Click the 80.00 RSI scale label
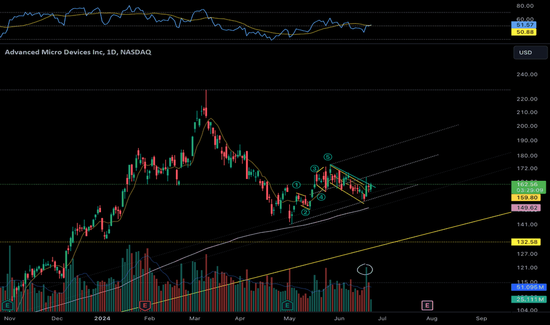 (x=525, y=6)
